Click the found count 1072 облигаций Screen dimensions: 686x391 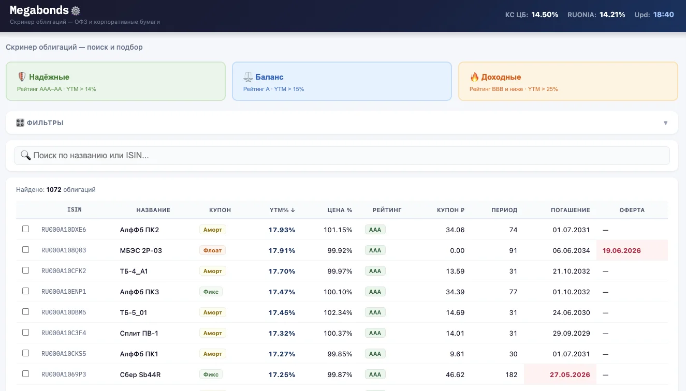click(x=71, y=190)
